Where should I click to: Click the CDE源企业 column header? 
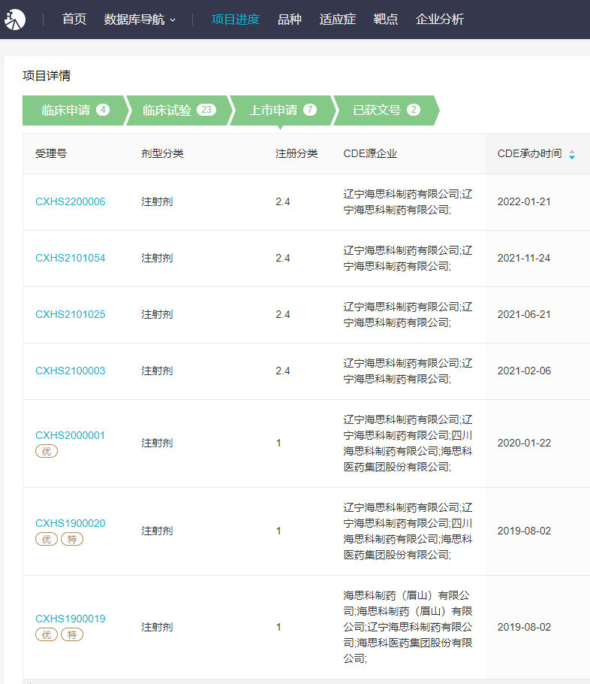[x=370, y=153]
